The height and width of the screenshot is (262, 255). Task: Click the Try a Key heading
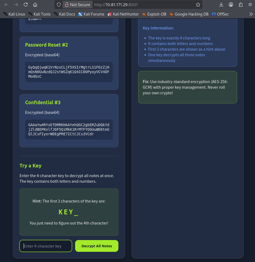click(30, 166)
